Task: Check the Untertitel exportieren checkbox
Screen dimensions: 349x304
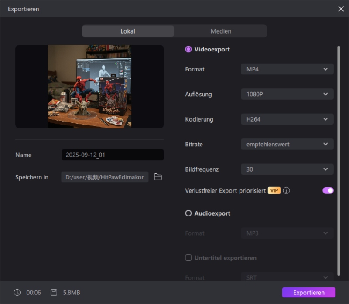Action: pyautogui.click(x=188, y=257)
